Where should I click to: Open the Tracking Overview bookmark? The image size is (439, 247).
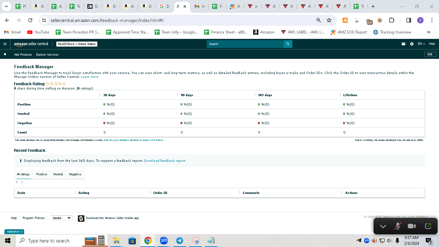point(392,32)
